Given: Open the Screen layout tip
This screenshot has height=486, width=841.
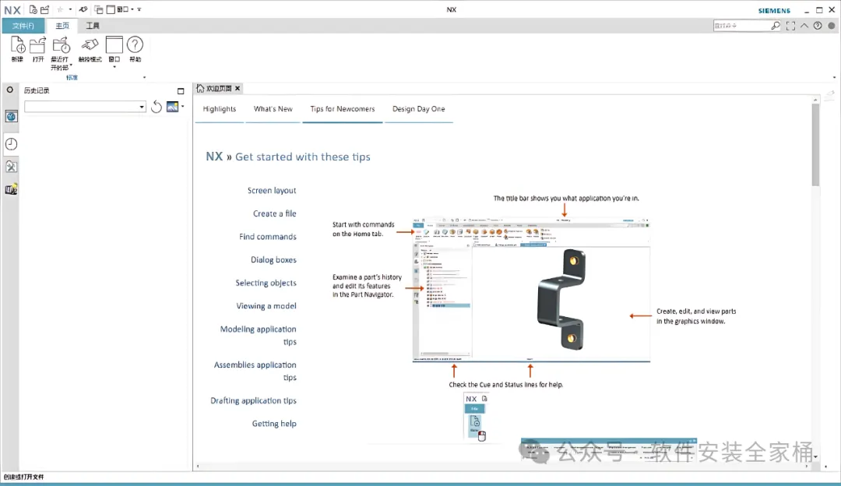Looking at the screenshot, I should click(x=272, y=191).
